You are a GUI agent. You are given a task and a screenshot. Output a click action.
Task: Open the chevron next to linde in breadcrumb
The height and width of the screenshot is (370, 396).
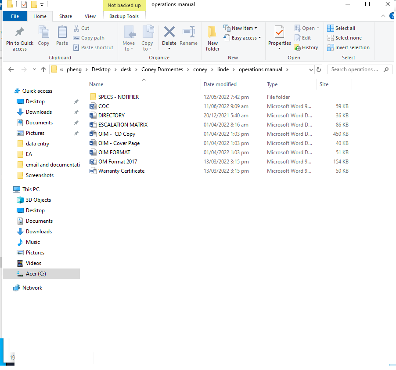point(235,69)
